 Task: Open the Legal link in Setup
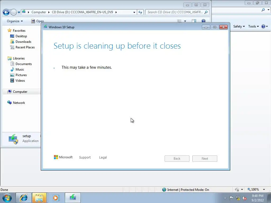(103, 158)
